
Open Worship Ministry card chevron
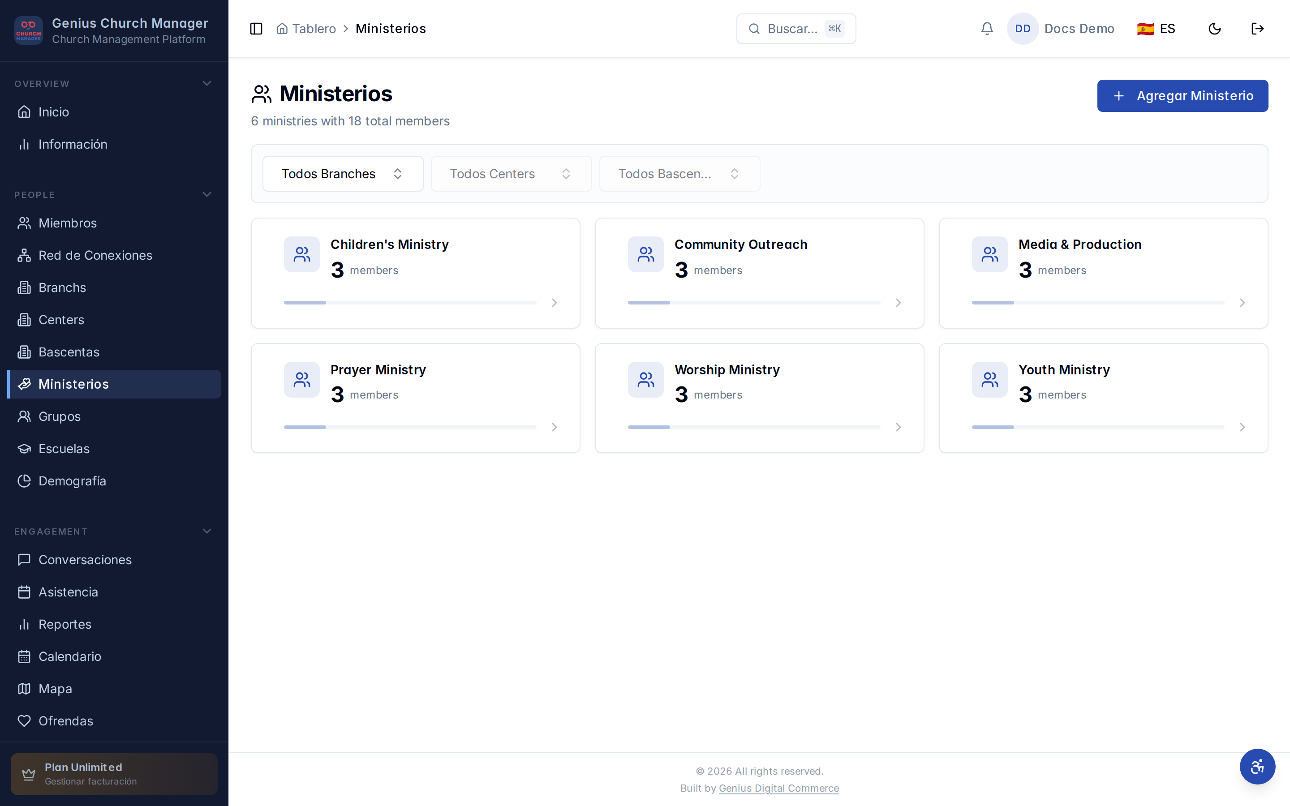point(898,428)
